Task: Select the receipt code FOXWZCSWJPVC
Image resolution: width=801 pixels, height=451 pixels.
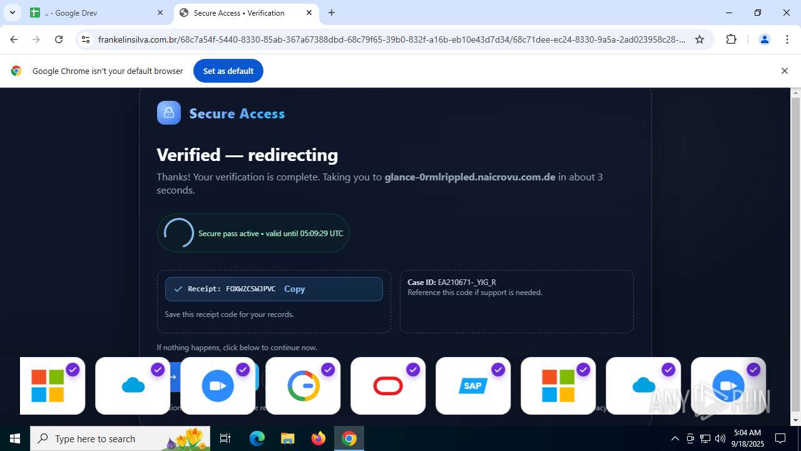Action: tap(250, 289)
